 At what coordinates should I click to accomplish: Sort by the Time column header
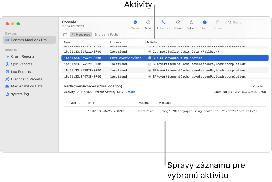(x=67, y=42)
